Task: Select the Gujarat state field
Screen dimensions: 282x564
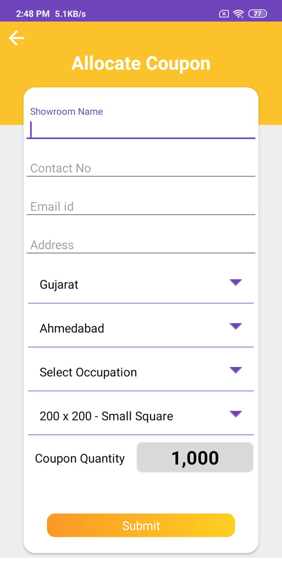Action: click(141, 284)
